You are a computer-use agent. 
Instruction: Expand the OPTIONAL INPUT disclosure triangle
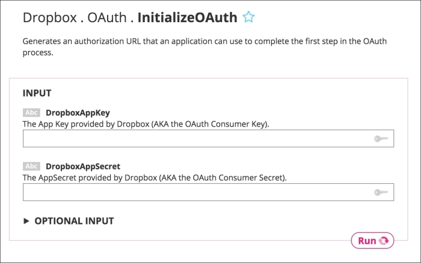pyautogui.click(x=26, y=221)
